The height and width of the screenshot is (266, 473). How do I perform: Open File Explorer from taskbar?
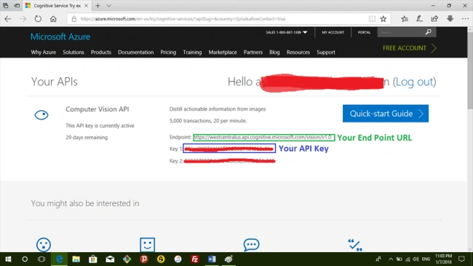tap(76, 259)
